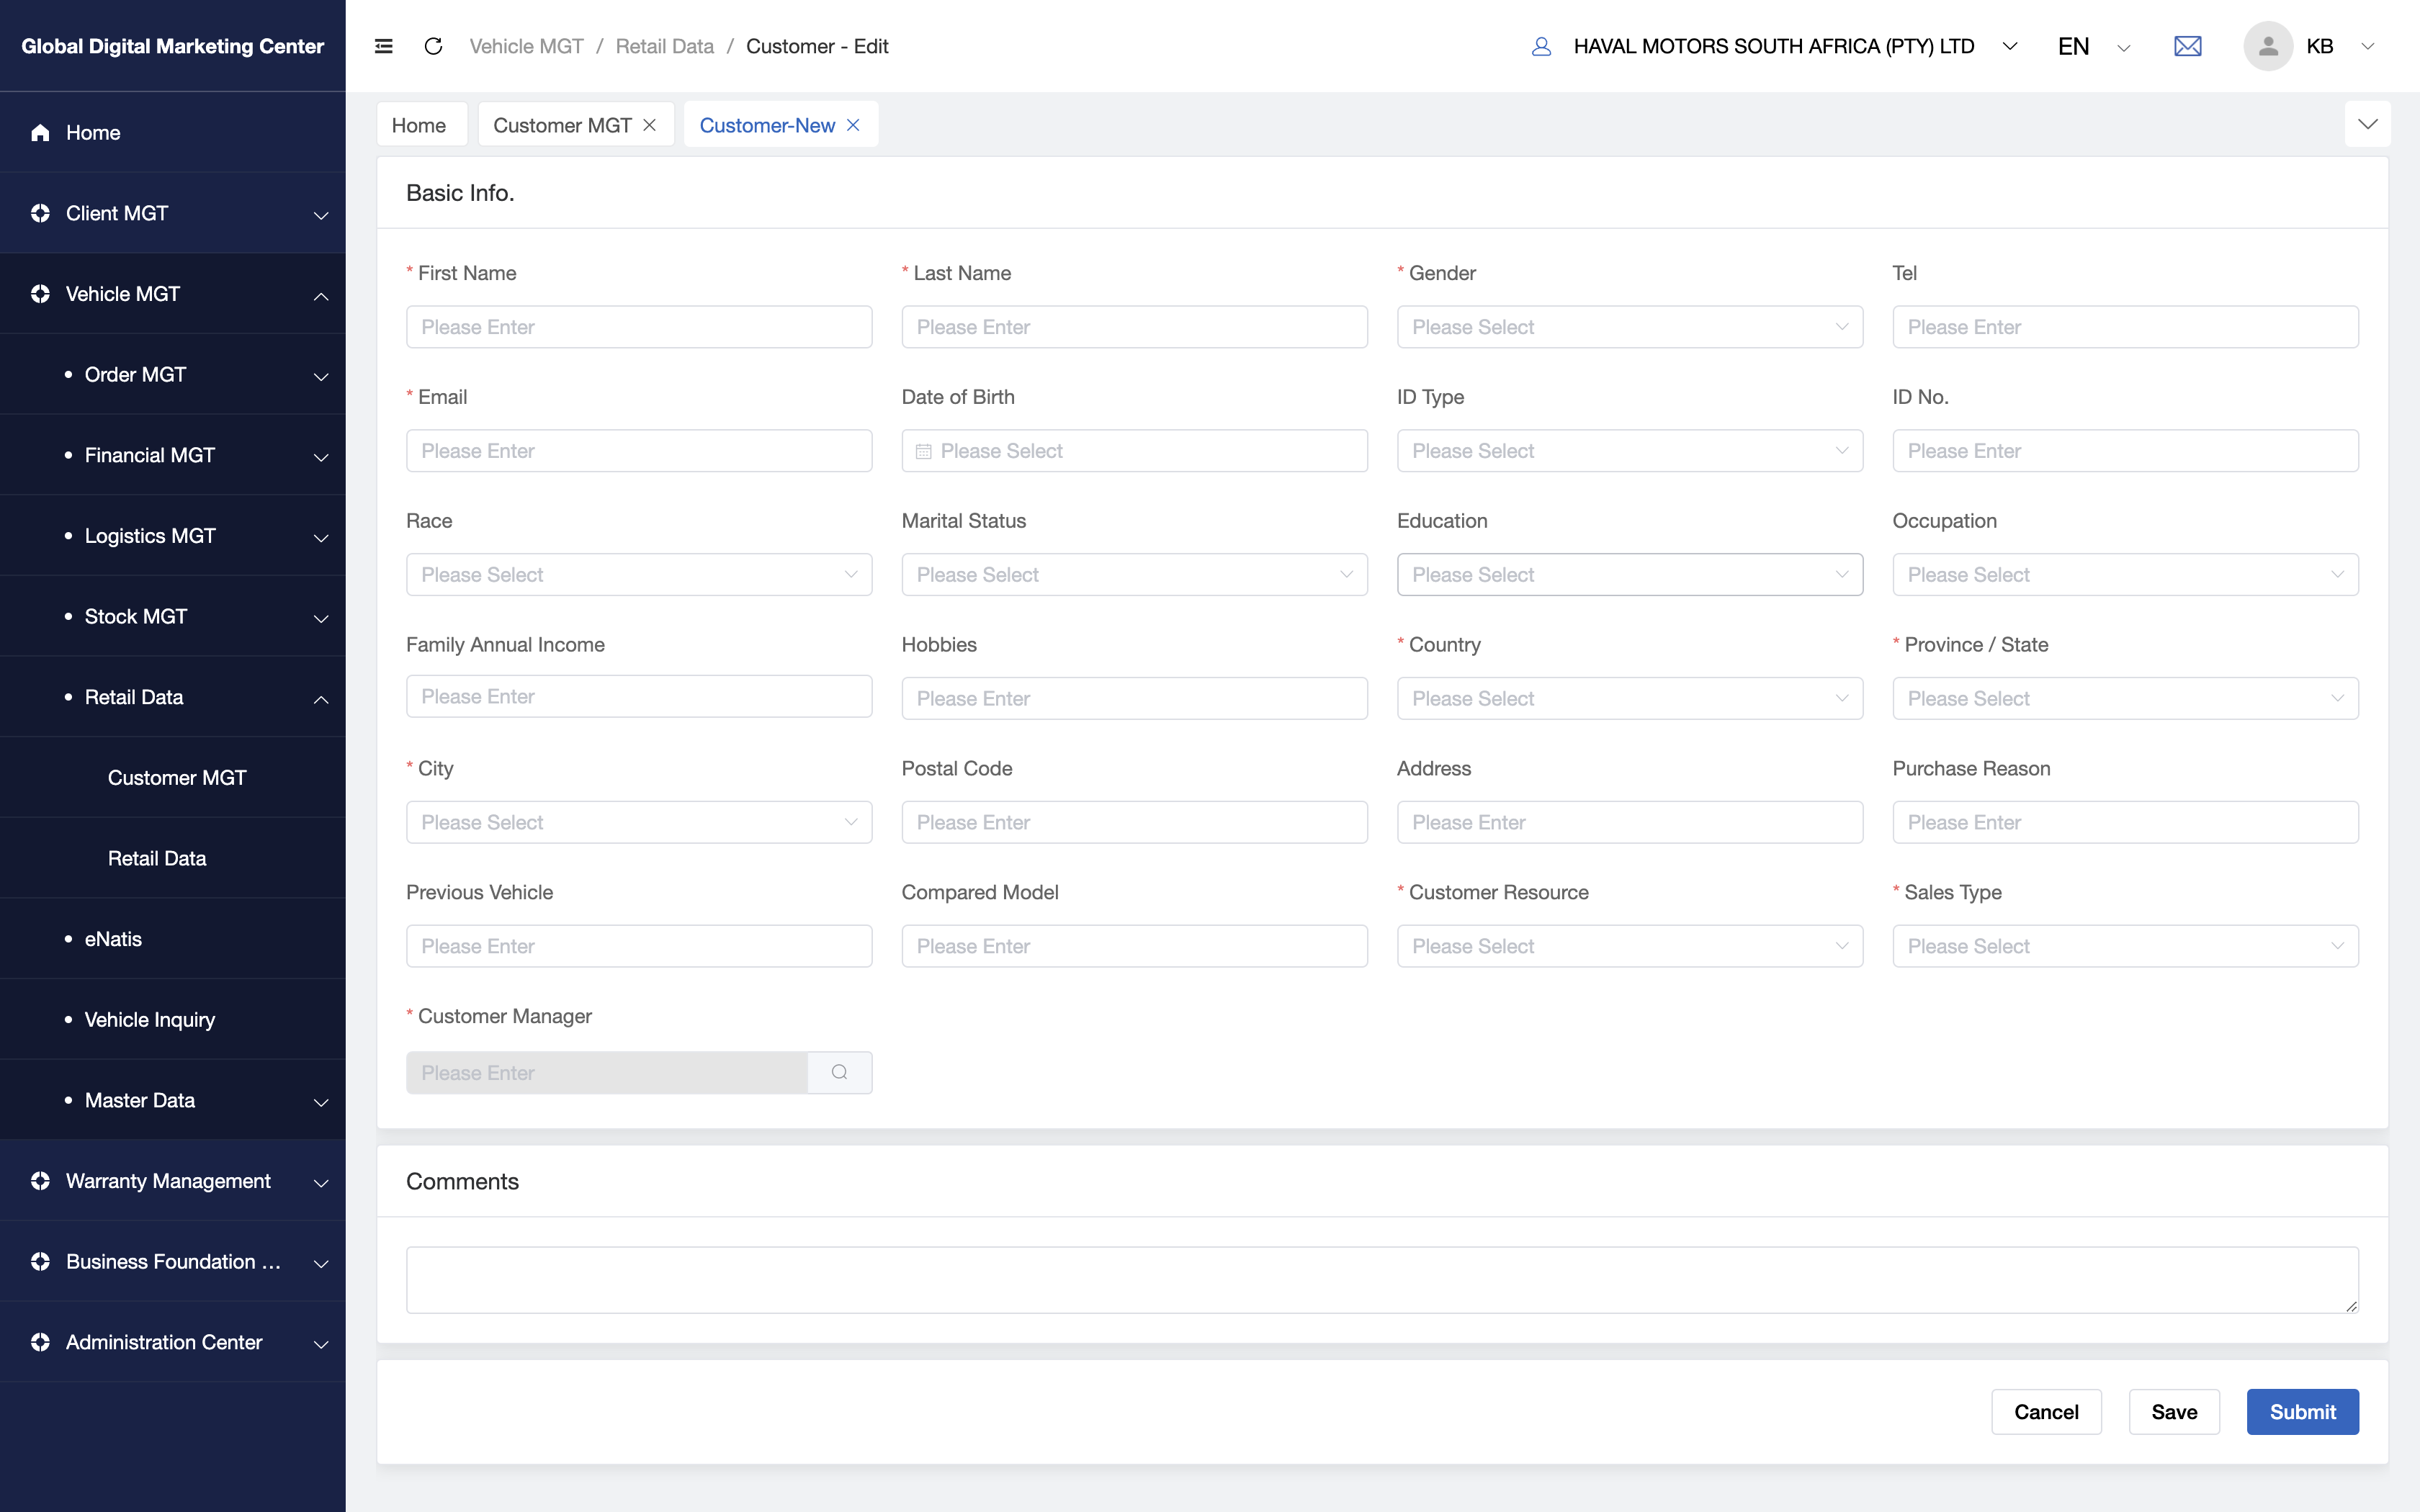Image resolution: width=2420 pixels, height=1512 pixels.
Task: Click the KB user avatar
Action: (x=2267, y=46)
